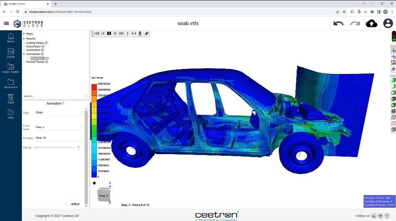Viewport: 396px width, 221px height.
Task: Open animation toolbar three-dot options
Action: coord(127,33)
